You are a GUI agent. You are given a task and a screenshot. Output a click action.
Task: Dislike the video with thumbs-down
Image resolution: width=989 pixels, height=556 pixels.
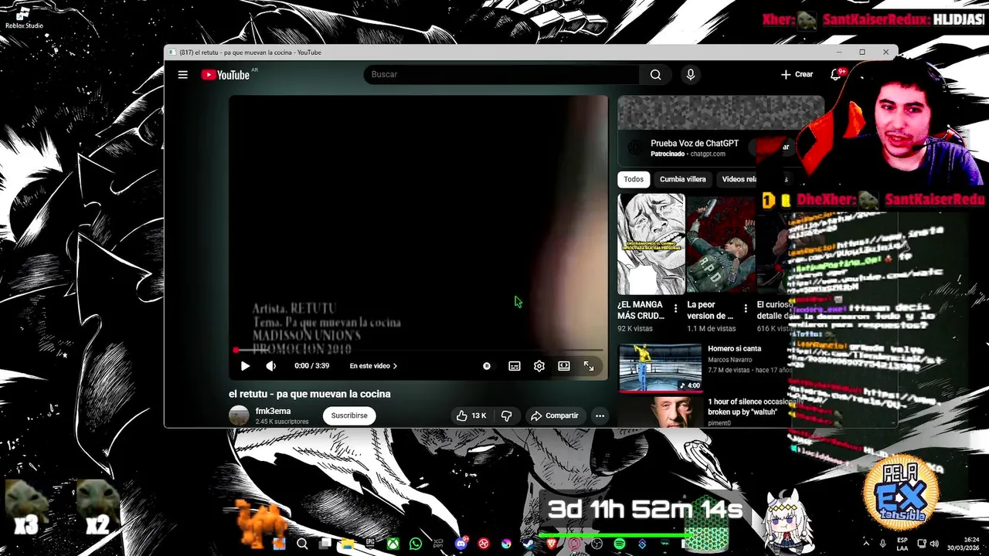[x=507, y=415]
